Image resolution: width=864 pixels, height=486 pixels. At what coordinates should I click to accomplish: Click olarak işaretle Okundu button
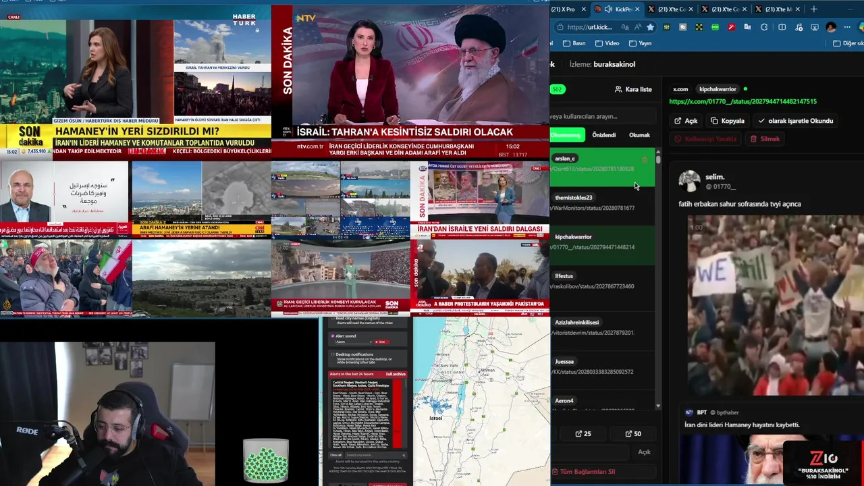pos(796,121)
